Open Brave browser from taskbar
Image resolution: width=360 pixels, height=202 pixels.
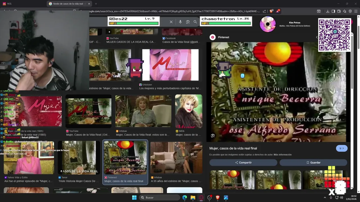tap(218, 198)
